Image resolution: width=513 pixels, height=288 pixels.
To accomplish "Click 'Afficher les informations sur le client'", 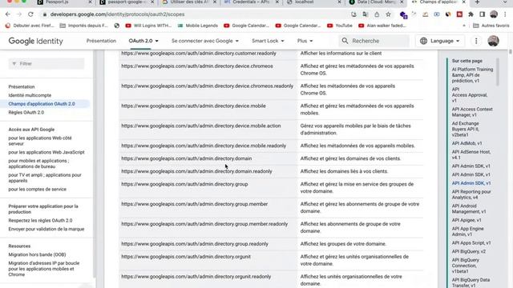I will tap(341, 54).
